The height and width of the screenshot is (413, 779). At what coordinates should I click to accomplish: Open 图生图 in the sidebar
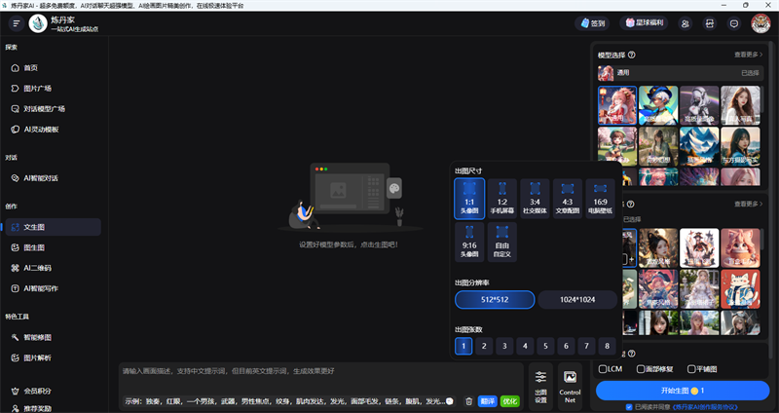click(37, 247)
